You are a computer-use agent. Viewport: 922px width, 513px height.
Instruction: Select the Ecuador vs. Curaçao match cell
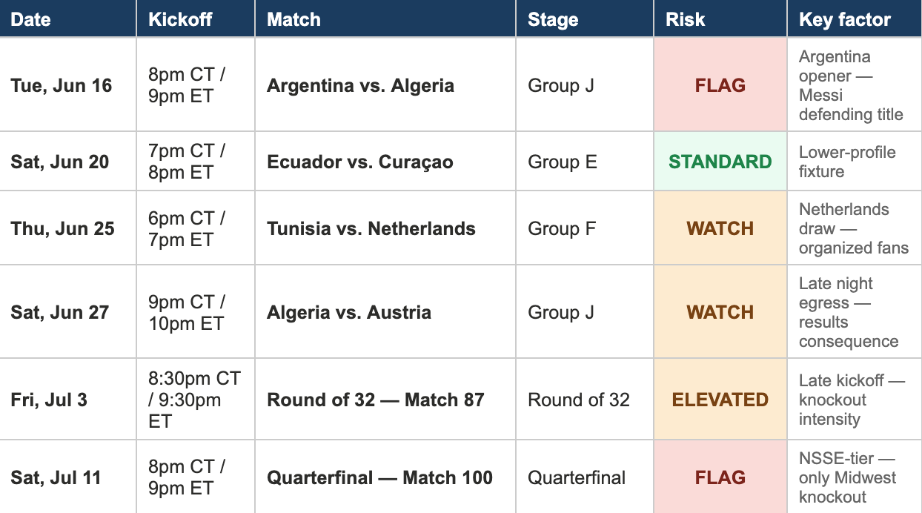pos(385,162)
